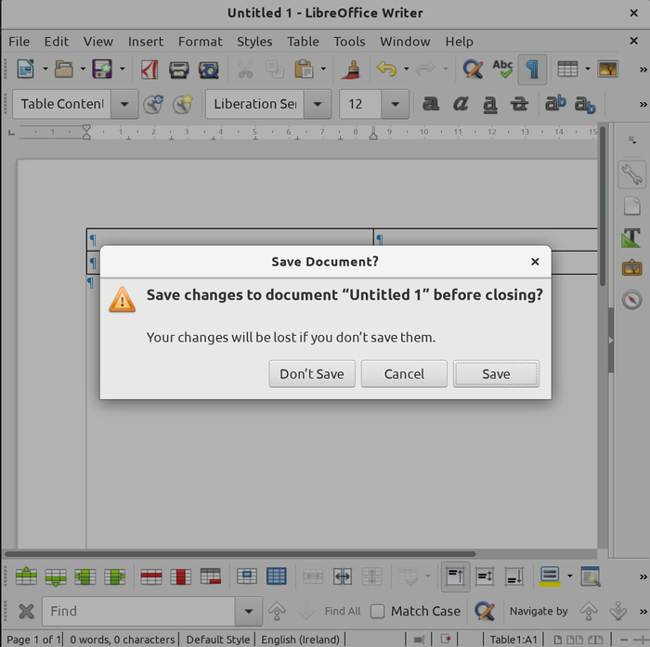Open the Tools menu

click(349, 42)
